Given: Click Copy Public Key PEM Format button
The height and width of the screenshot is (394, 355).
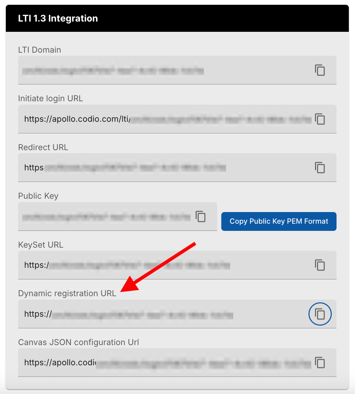Looking at the screenshot, I should tap(279, 221).
